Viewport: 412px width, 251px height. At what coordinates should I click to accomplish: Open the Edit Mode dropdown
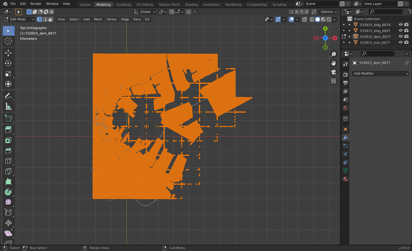[19, 19]
